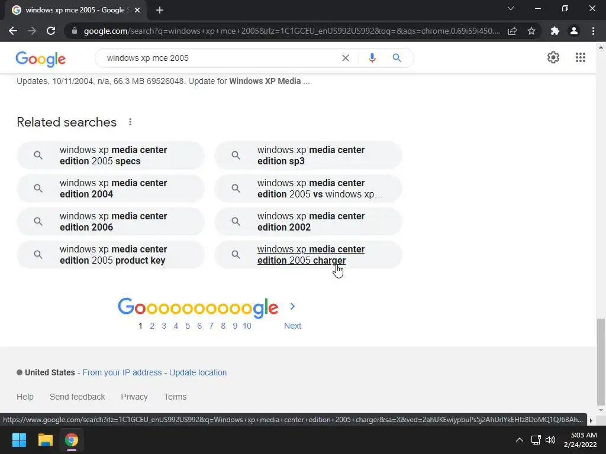
Task: Submit search with magnifier icon
Action: pos(397,58)
